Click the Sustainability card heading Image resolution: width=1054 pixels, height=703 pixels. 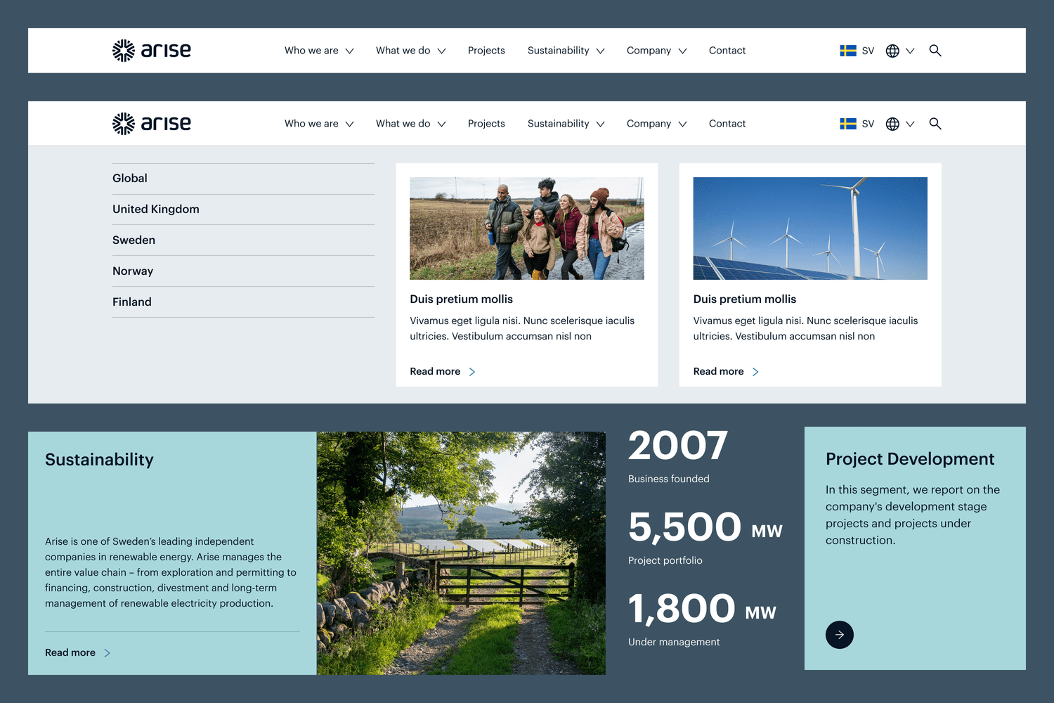point(99,460)
